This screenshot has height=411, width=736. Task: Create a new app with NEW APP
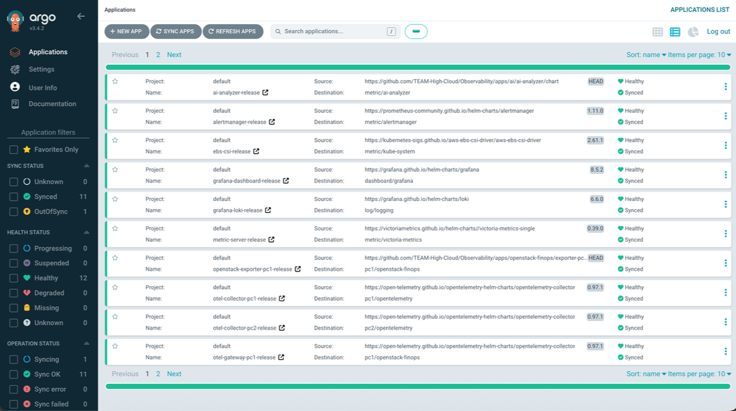coord(127,32)
